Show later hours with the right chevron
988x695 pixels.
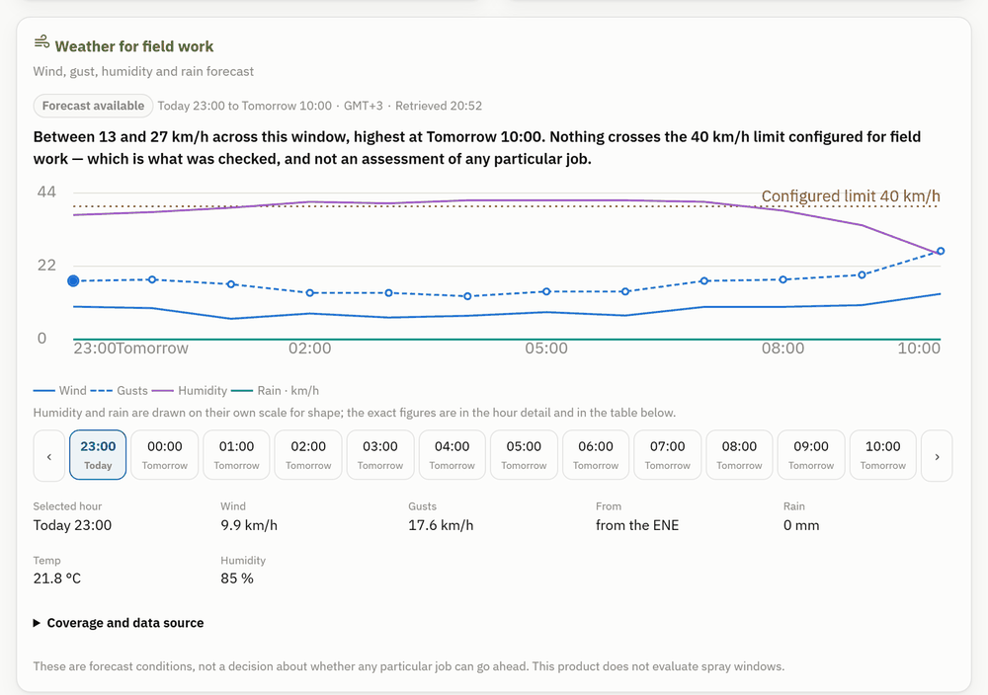pos(937,456)
